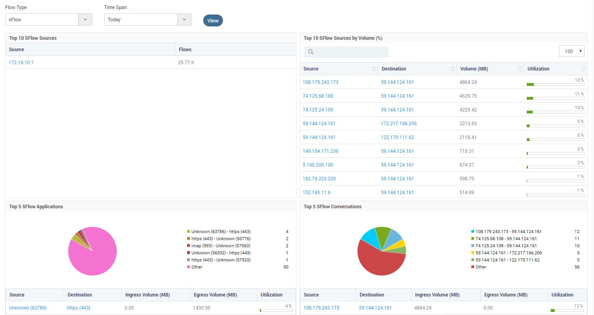Click the 10 % utilization bar
The height and width of the screenshot is (315, 594).
point(555,112)
